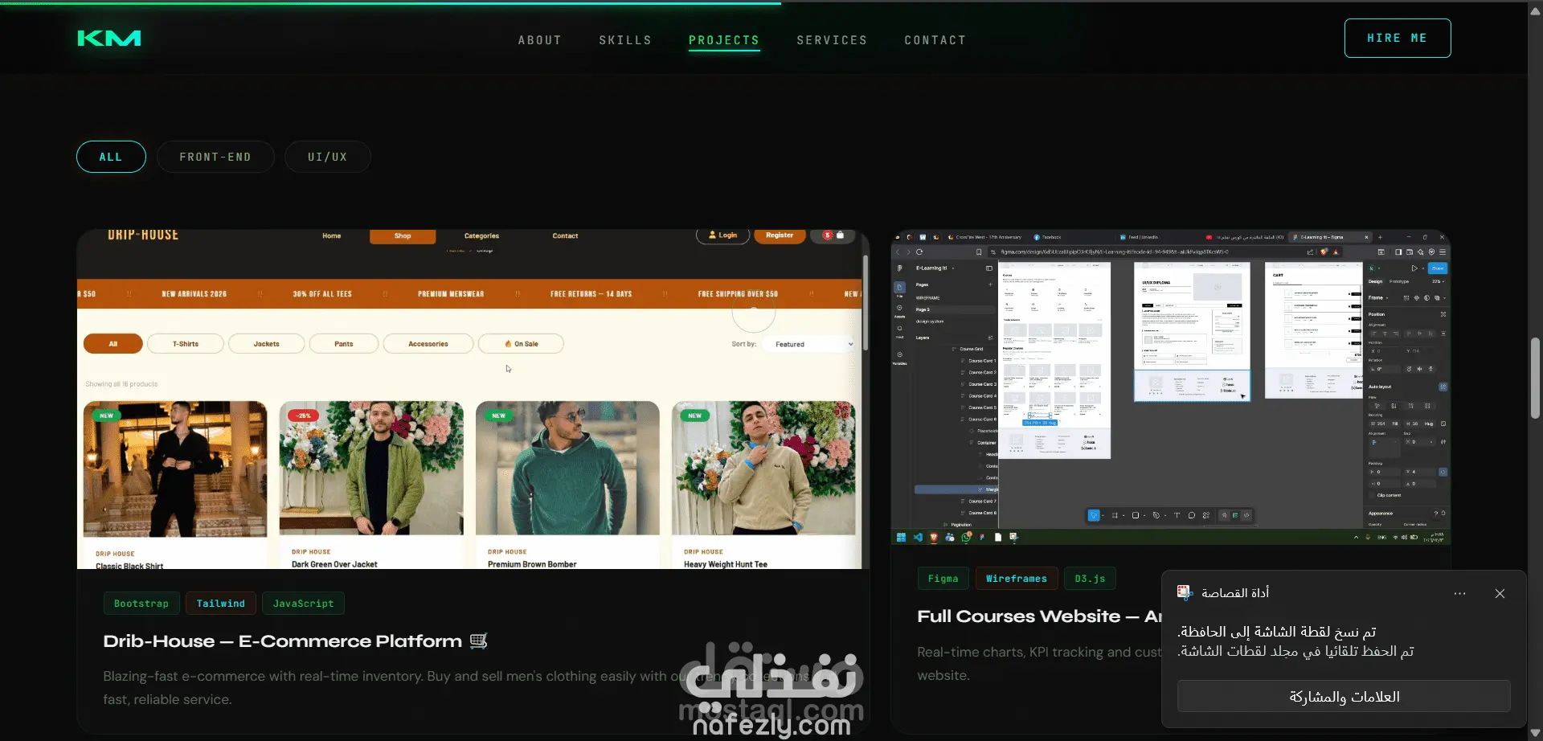This screenshot has height=741, width=1543.
Task: Click the scroll-down arrow of the page scrollbar
Action: click(1535, 733)
